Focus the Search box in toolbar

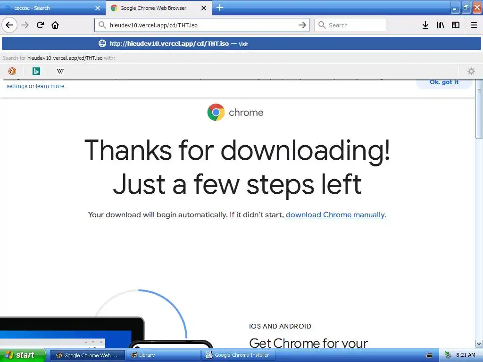[x=350, y=25]
